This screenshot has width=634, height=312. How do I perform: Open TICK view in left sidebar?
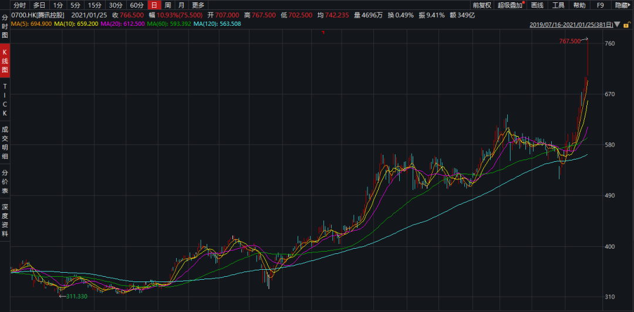click(5, 100)
